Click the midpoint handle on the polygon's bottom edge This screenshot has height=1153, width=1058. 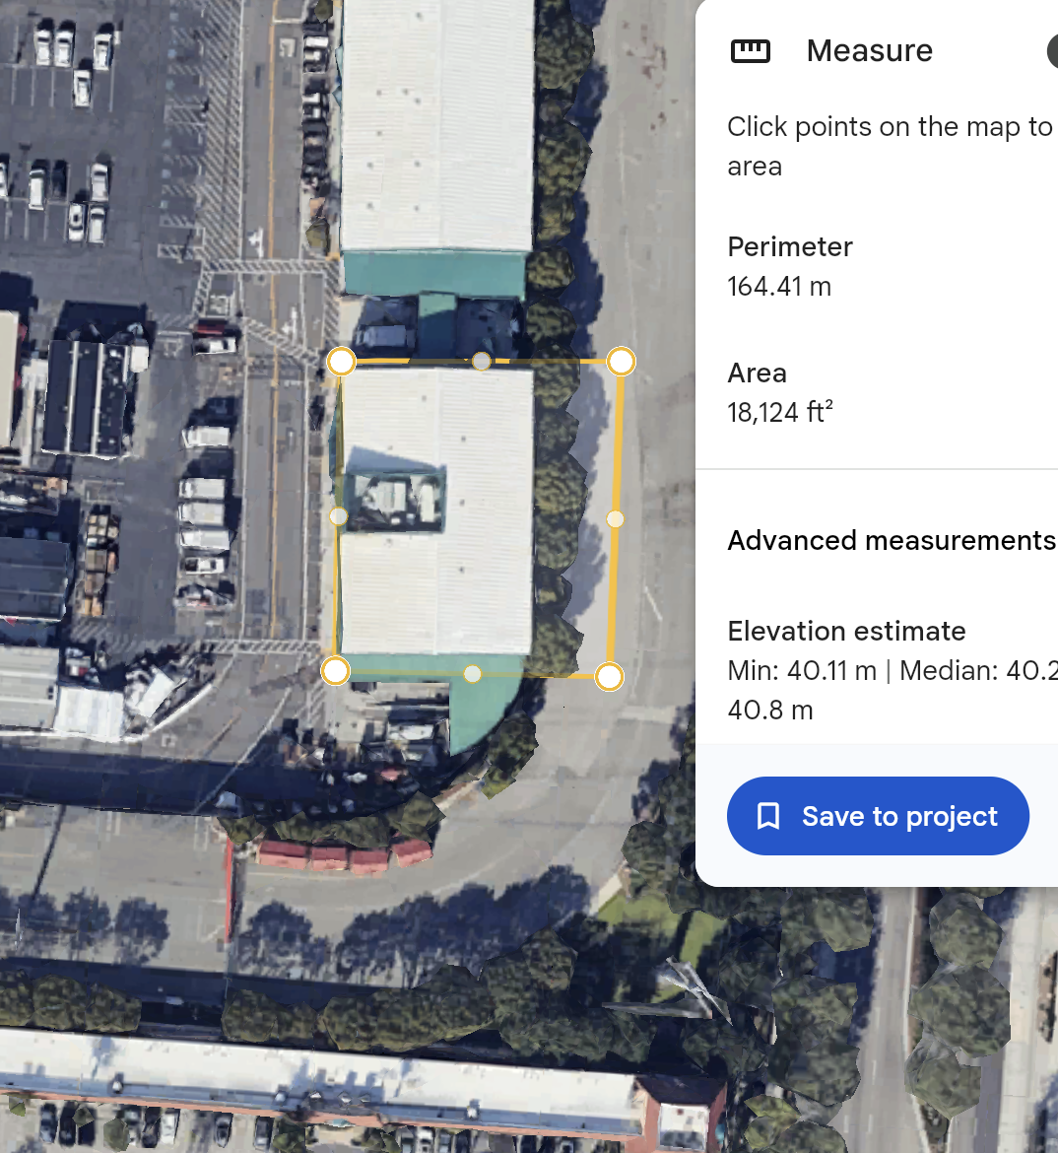472,673
